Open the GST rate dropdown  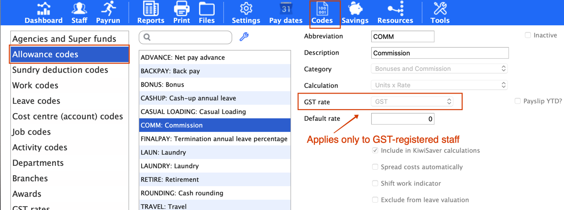[412, 102]
